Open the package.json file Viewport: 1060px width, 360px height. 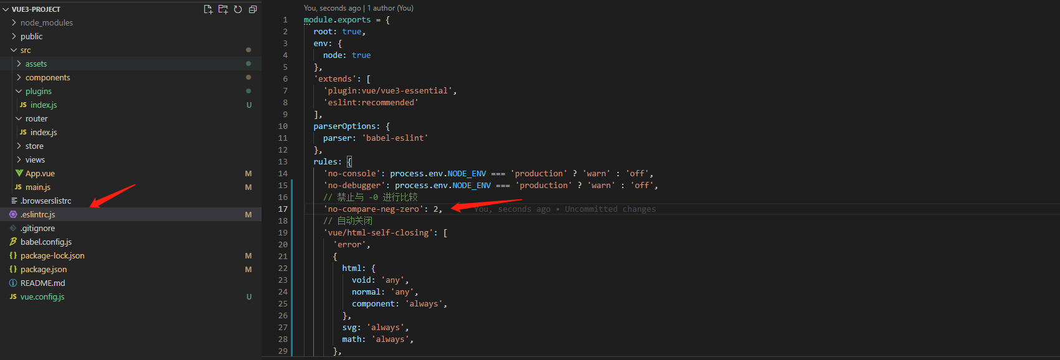click(x=131, y=269)
